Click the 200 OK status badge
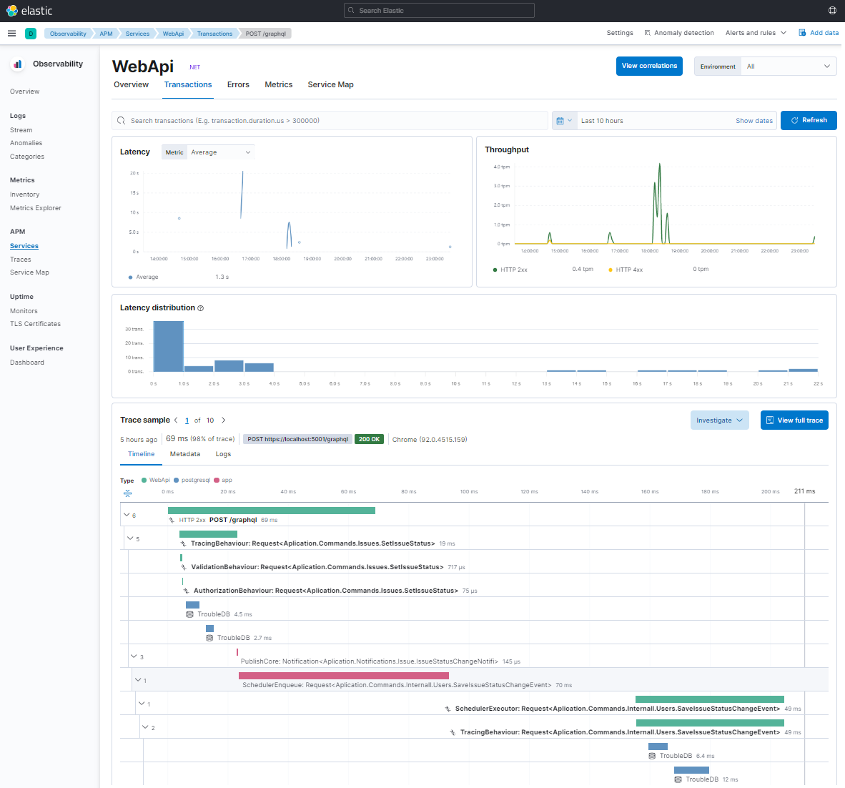Screen dimensions: 845x788 click(x=369, y=439)
